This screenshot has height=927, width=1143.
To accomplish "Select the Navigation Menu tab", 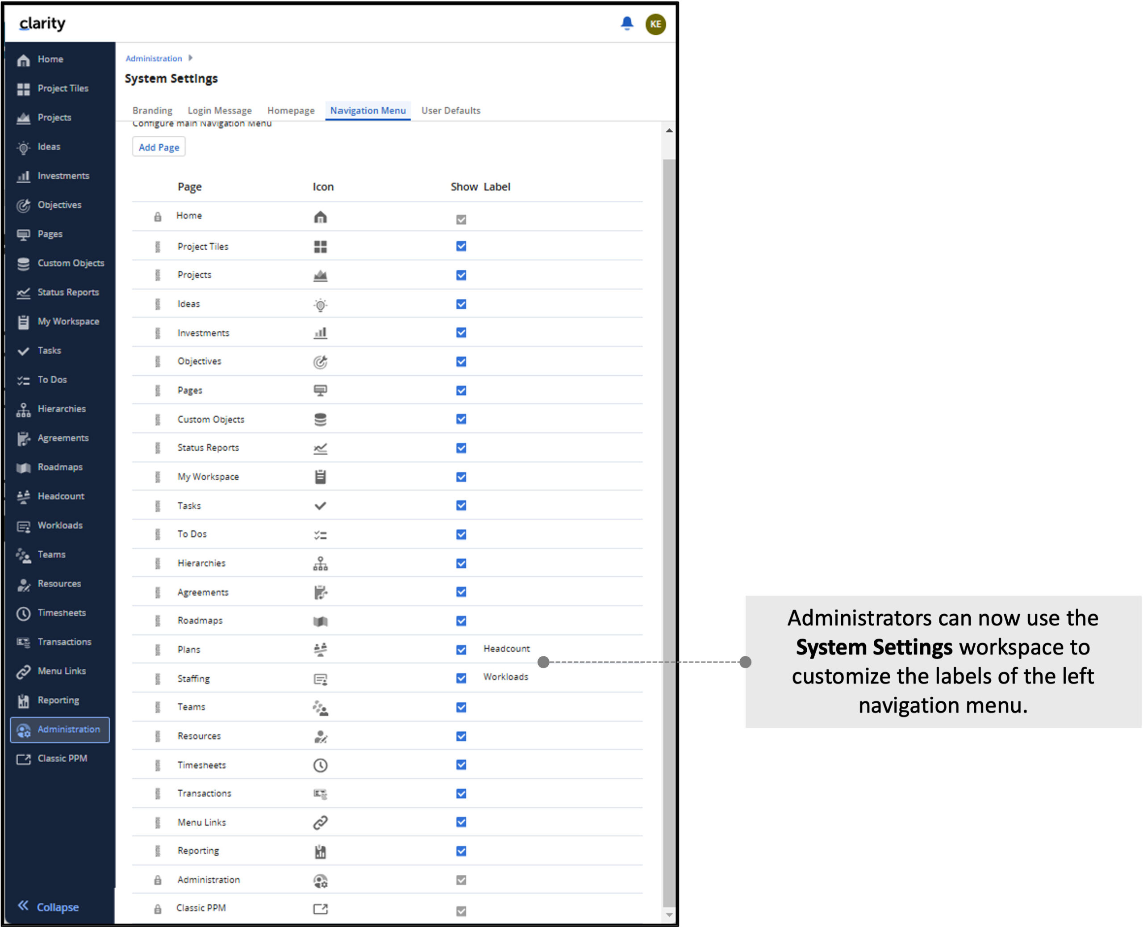I will (367, 110).
